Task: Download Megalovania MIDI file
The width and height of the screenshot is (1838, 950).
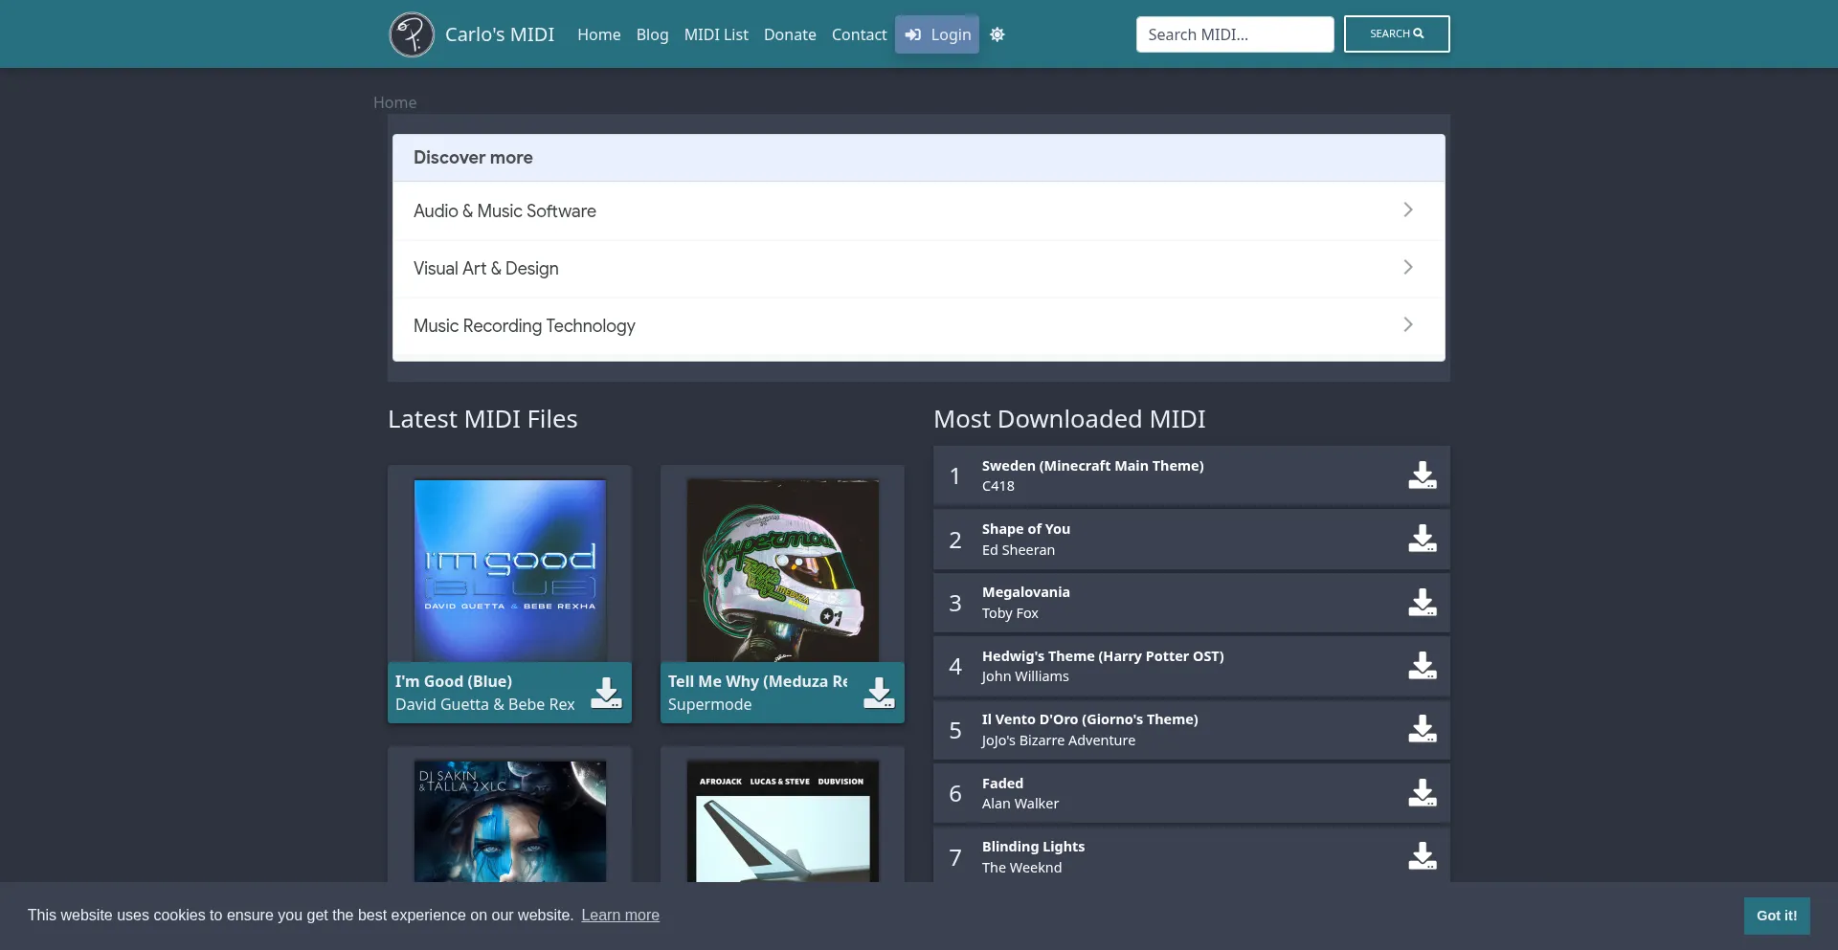Action: tap(1423, 603)
